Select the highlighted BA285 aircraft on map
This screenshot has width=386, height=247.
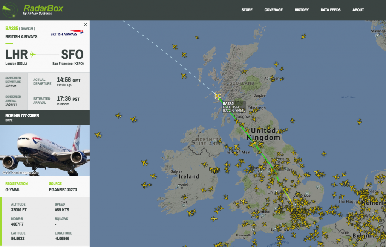pyautogui.click(x=217, y=96)
